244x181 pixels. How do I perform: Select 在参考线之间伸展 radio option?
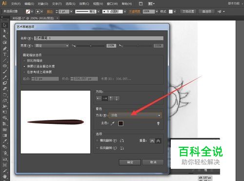24,72
